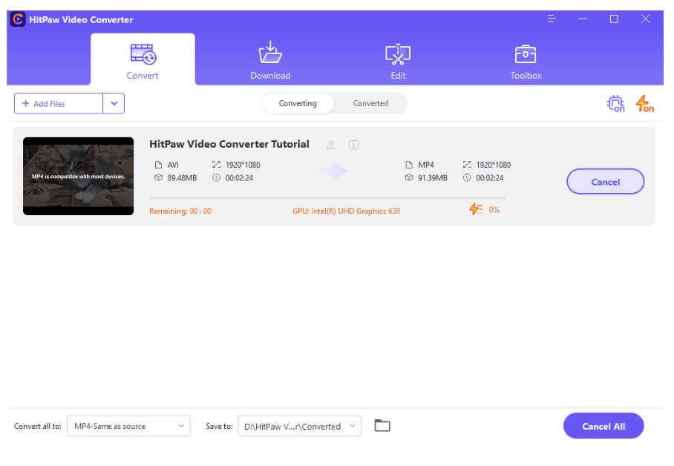The height and width of the screenshot is (466, 674).
Task: Maximize the HitPaw window
Action: [x=615, y=19]
